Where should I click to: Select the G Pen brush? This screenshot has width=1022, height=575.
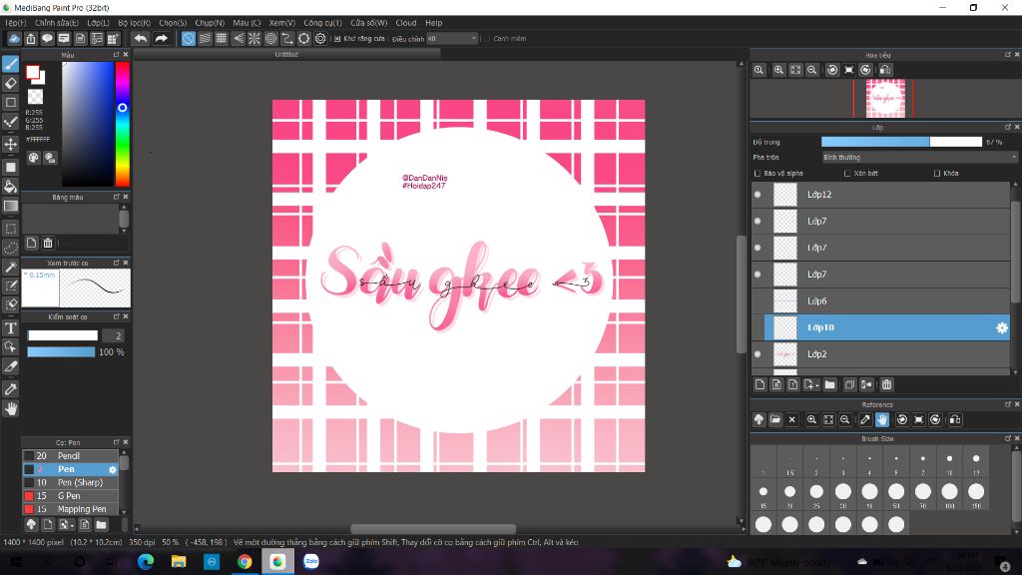coord(72,495)
